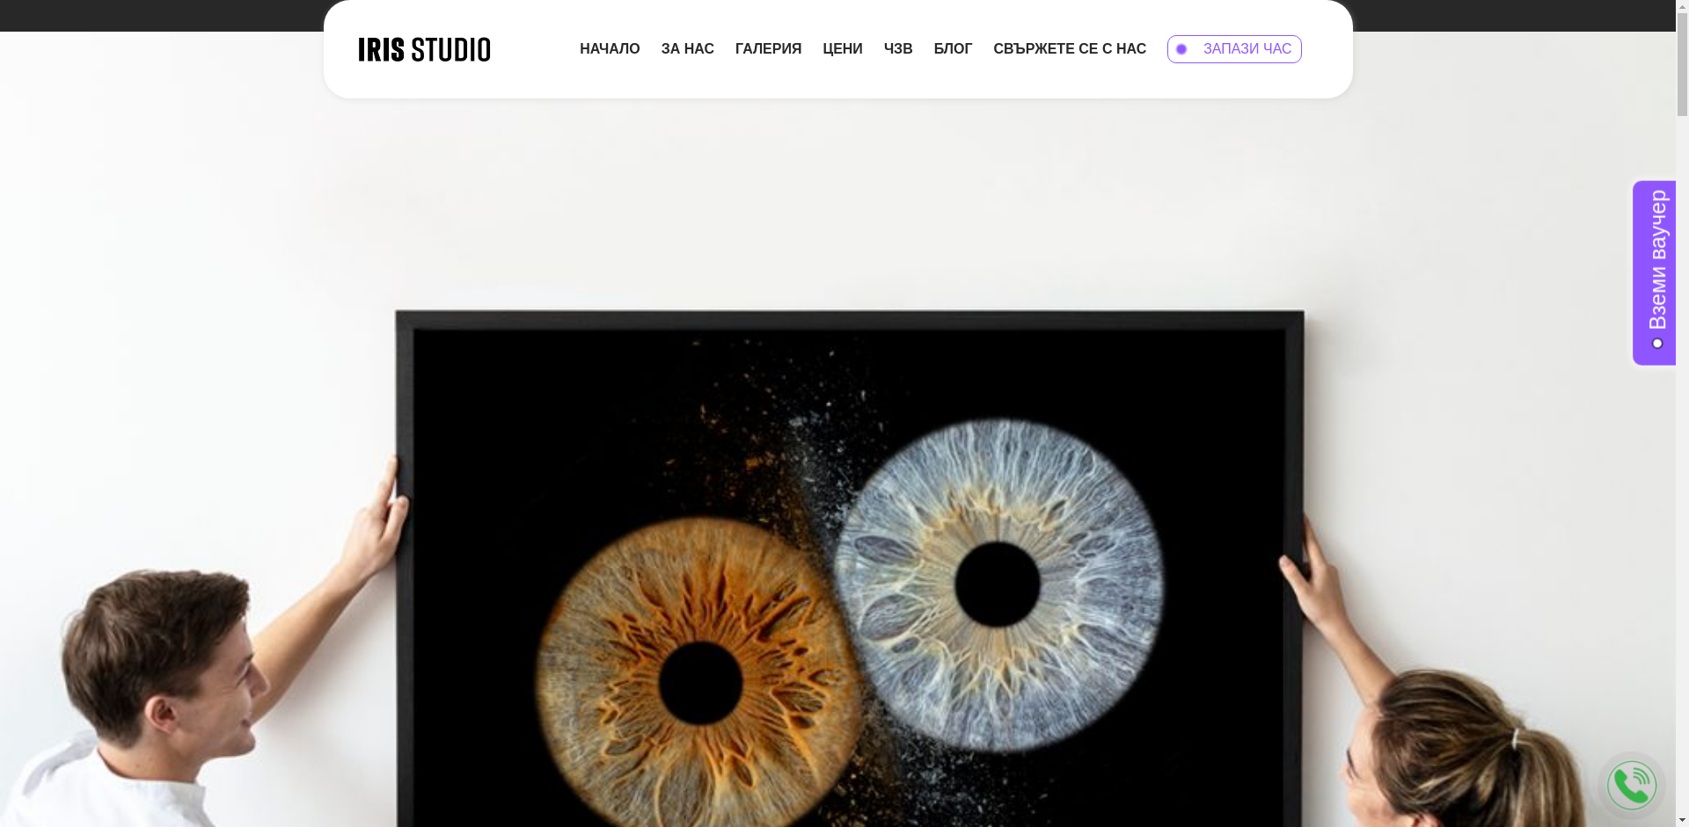This screenshot has width=1689, height=827.
Task: Click the purple dot in the booking button
Action: pos(1181,49)
